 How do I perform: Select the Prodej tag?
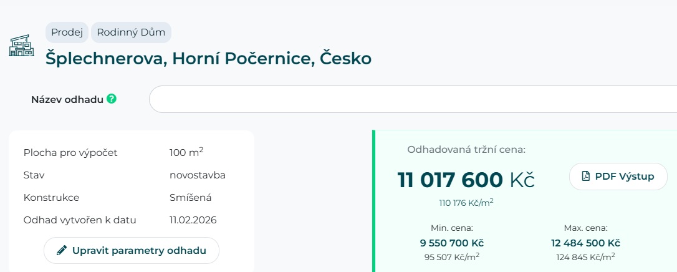coord(67,32)
